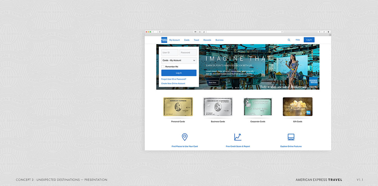Click the Gift Cards label

(298, 121)
